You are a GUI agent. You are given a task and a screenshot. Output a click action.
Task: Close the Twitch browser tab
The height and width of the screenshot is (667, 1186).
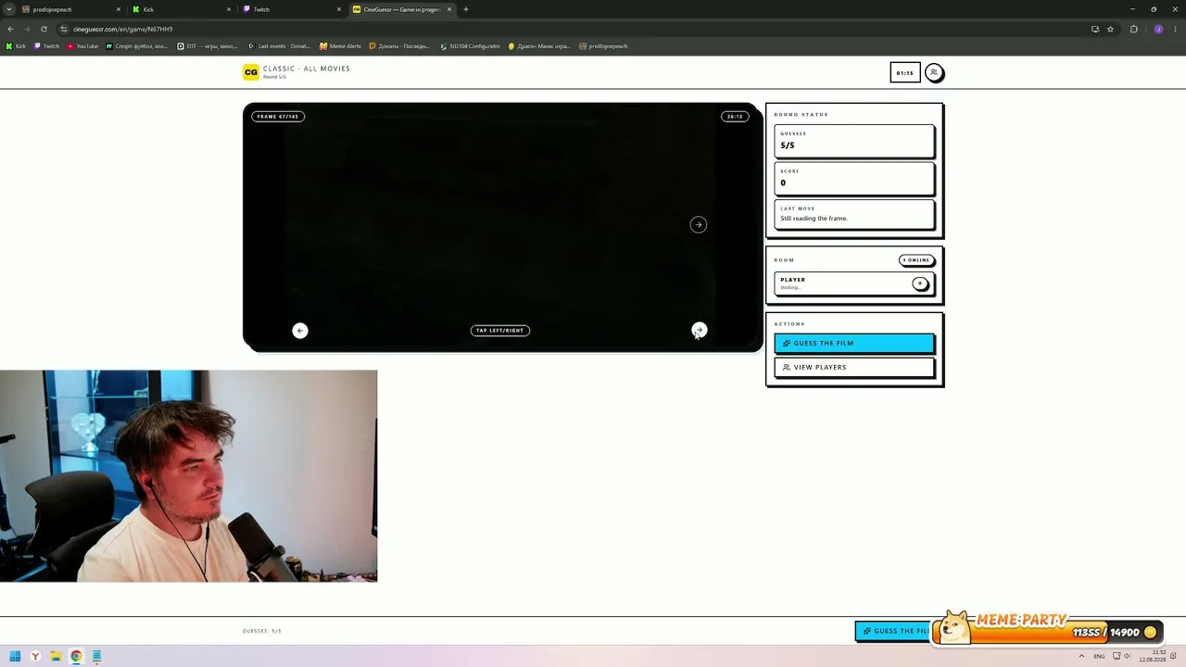pyautogui.click(x=339, y=9)
